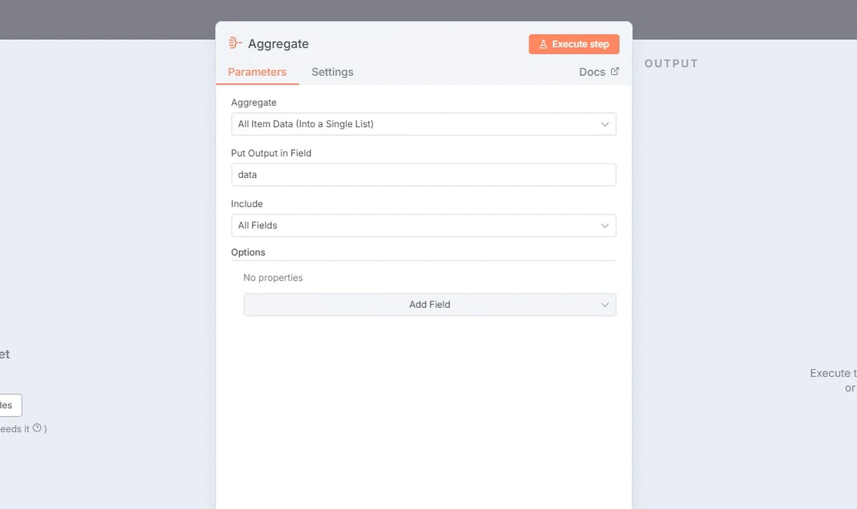Click the OUTPUT panel header
The height and width of the screenshot is (509, 857).
670,64
